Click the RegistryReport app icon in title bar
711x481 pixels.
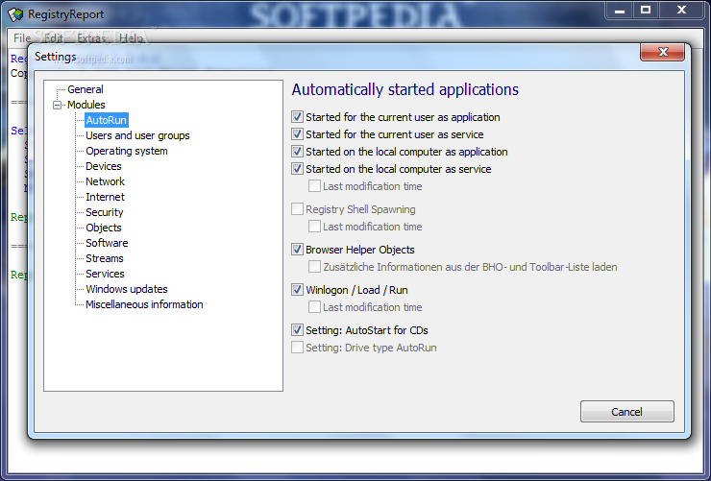tap(15, 14)
